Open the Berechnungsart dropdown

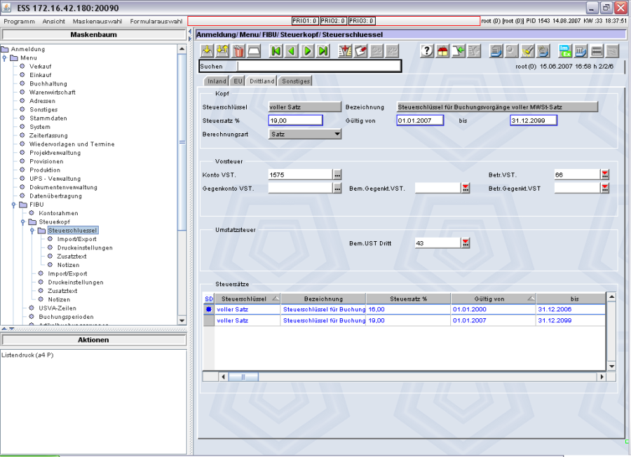click(337, 134)
